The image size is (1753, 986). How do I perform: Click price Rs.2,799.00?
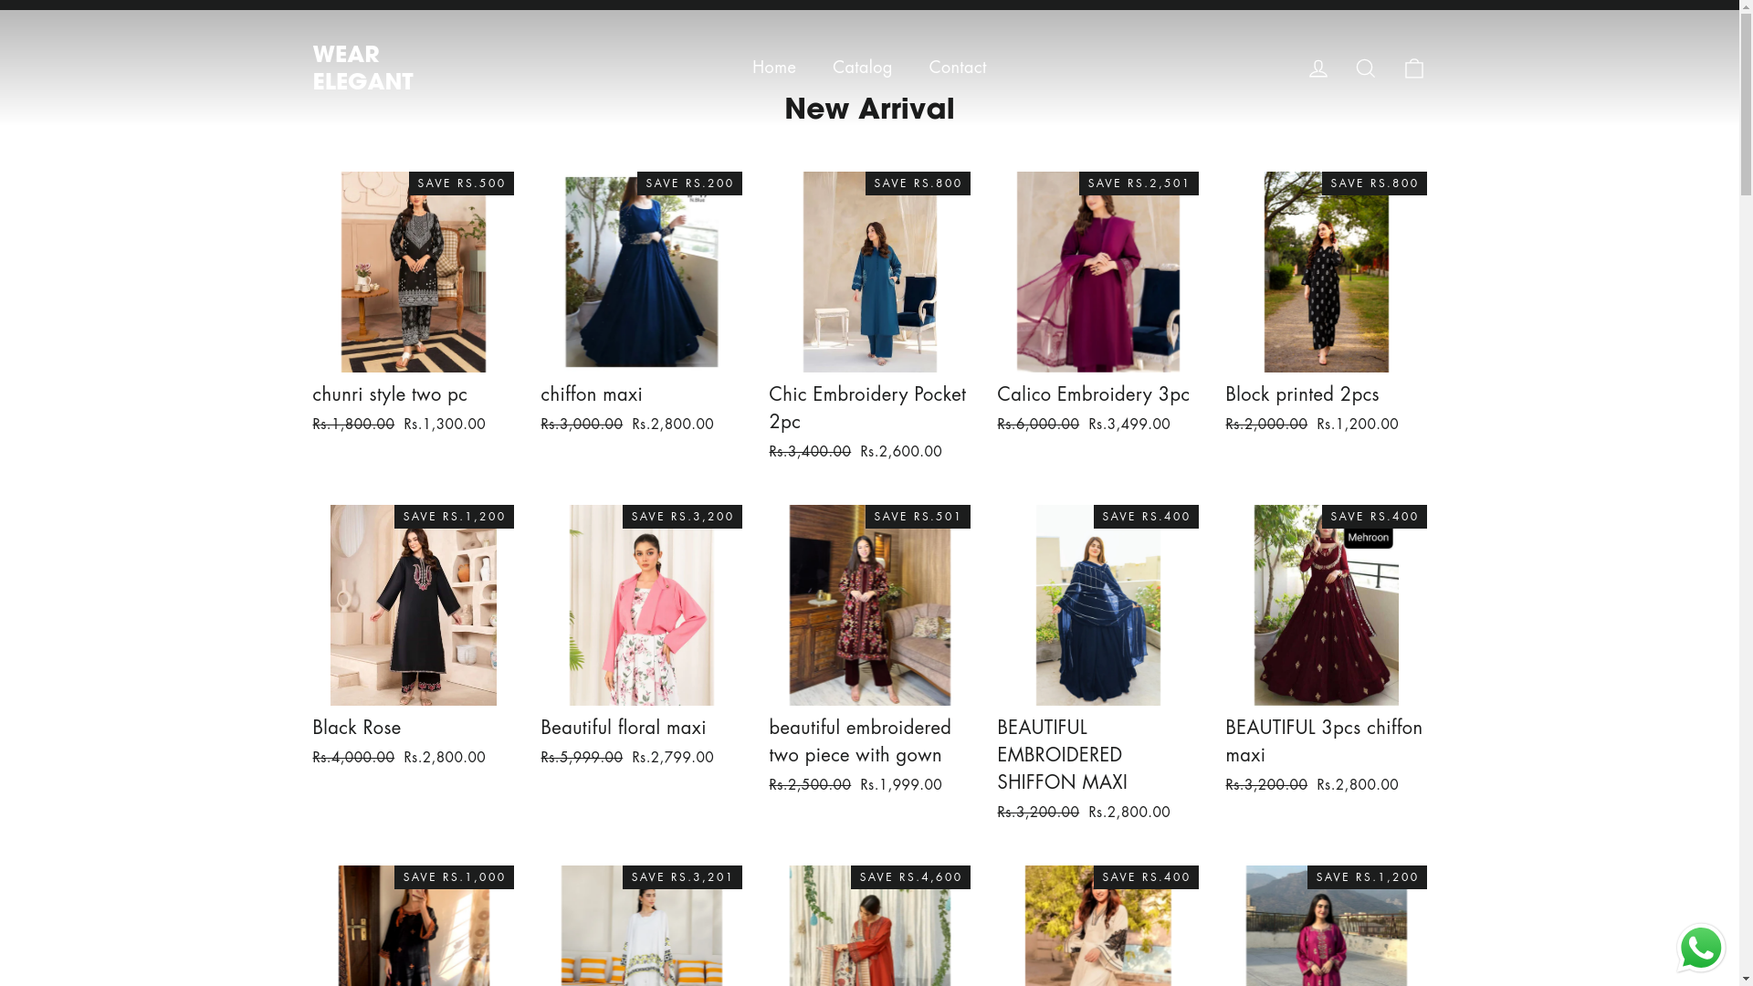pos(673,758)
